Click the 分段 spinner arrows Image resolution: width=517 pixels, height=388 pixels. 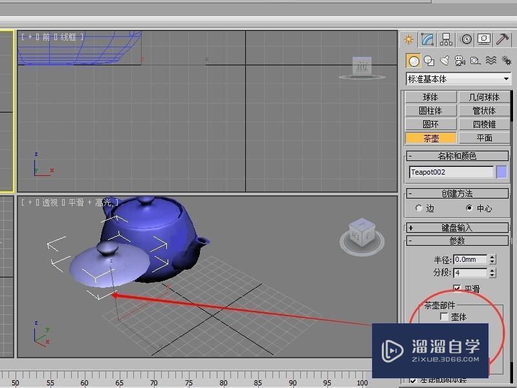coord(492,273)
